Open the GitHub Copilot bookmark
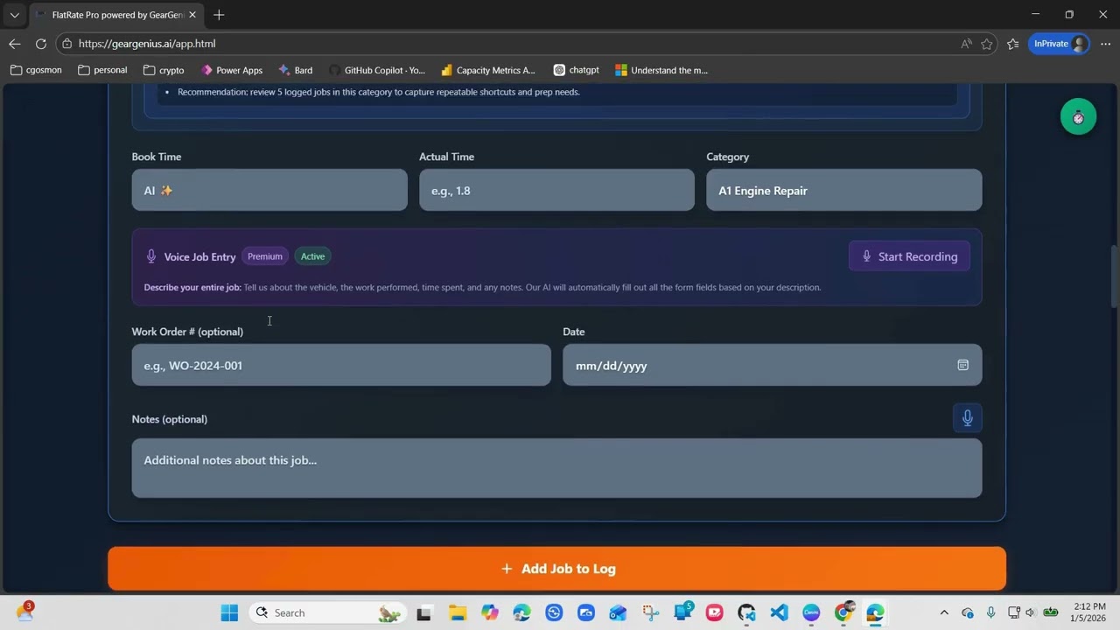 [x=377, y=70]
